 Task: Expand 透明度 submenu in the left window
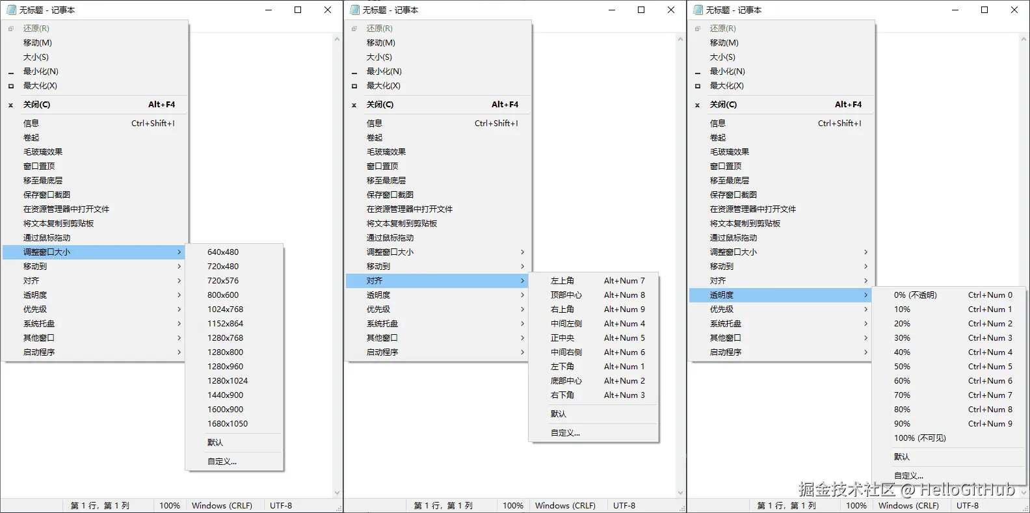point(96,295)
